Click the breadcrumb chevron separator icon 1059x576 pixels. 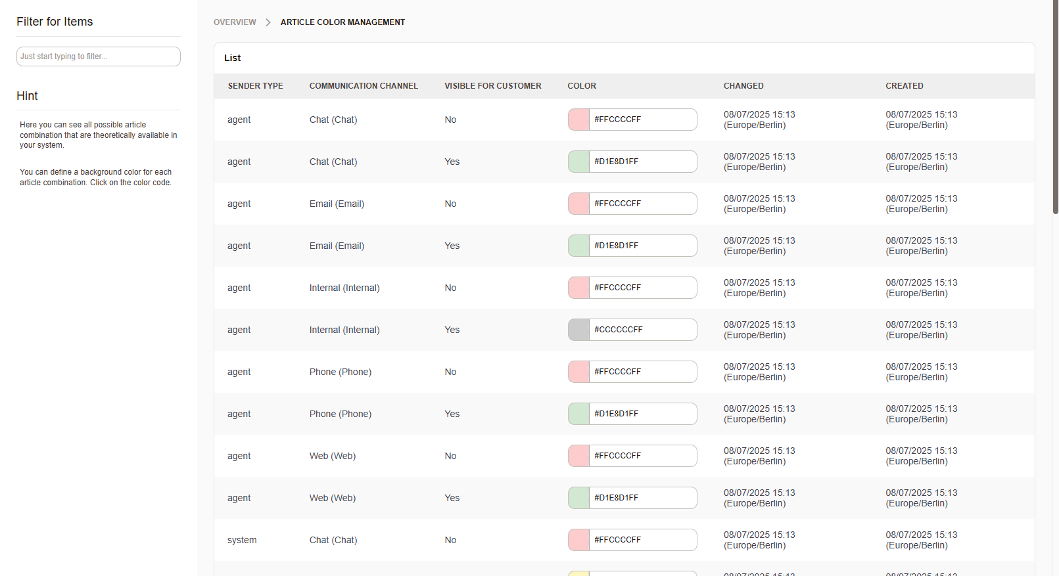pyautogui.click(x=268, y=22)
